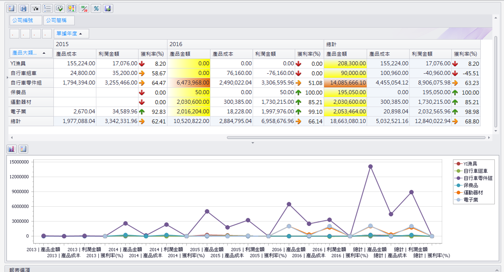Click 產品金額 header under 2016

[x=189, y=54]
